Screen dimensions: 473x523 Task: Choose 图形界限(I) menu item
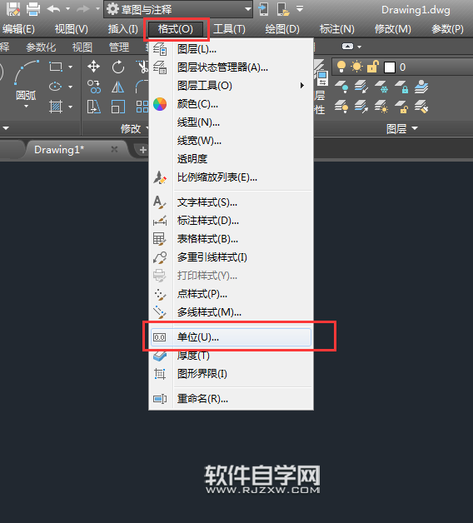pyautogui.click(x=231, y=374)
